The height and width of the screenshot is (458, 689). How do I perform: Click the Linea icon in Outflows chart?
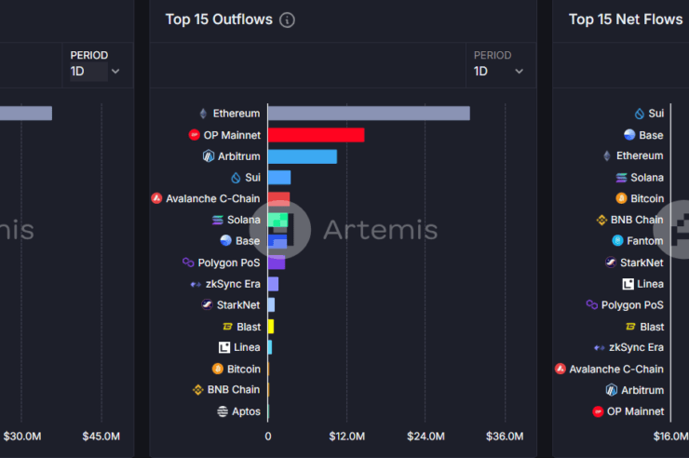pos(224,347)
